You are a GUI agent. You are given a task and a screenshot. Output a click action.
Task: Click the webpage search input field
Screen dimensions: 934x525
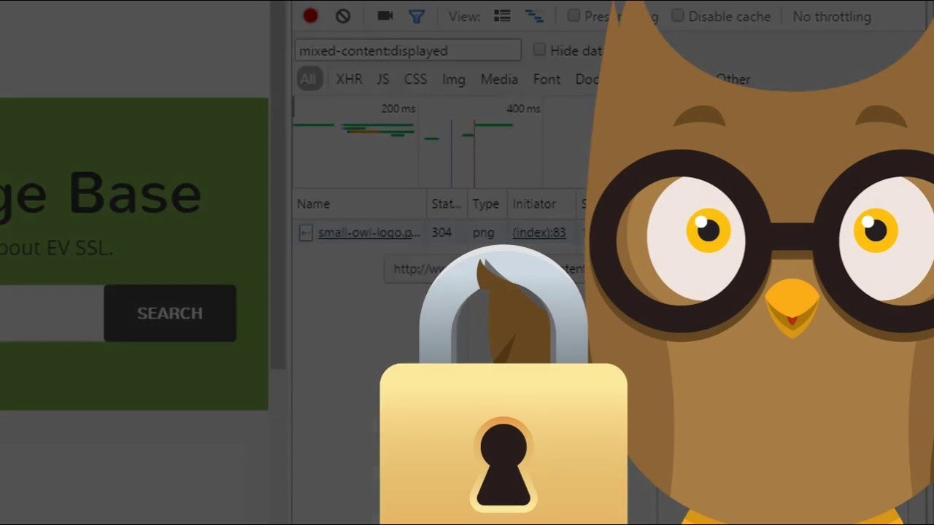(52, 313)
